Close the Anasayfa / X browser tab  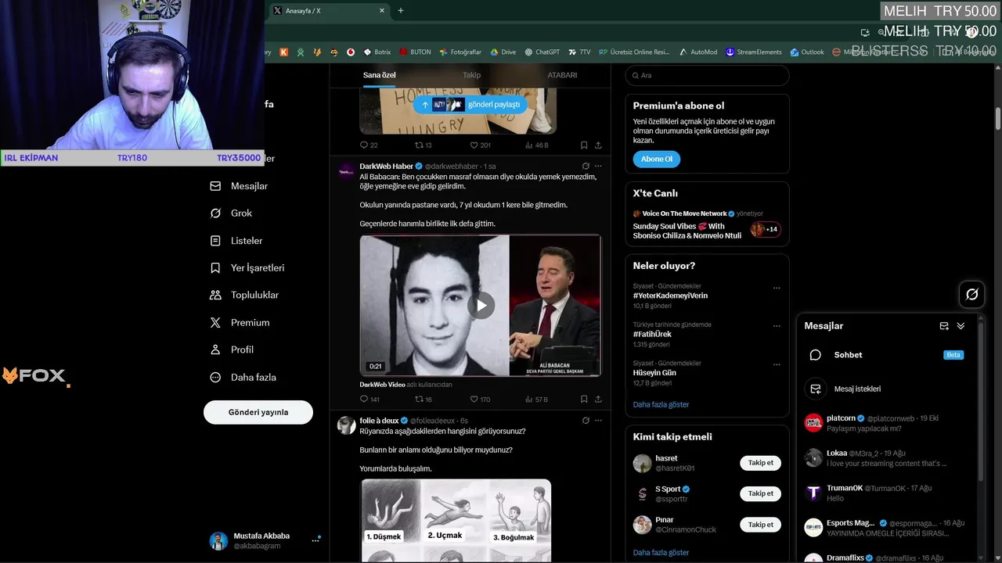(x=382, y=11)
